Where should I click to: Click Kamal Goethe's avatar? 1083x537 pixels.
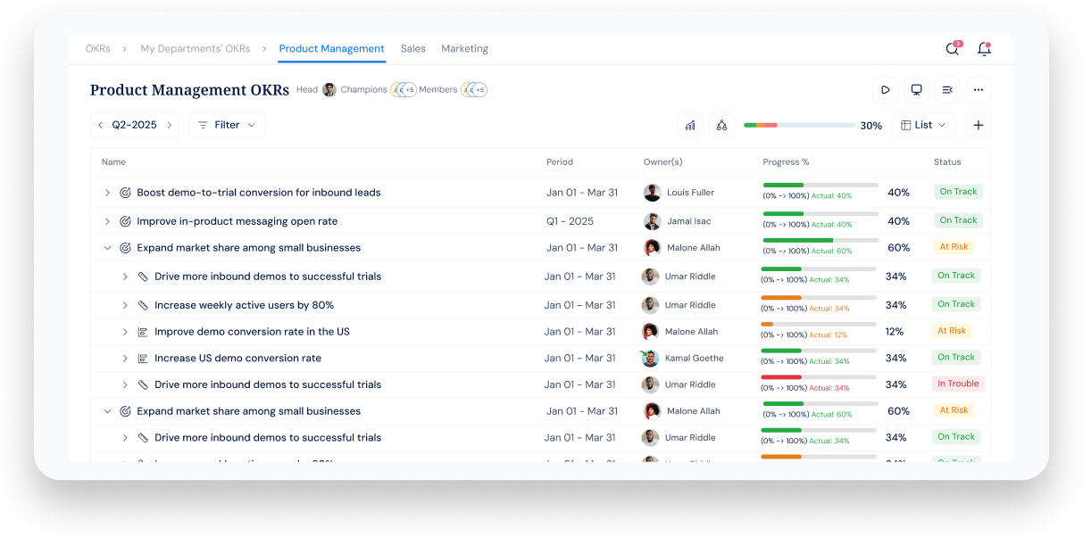click(650, 358)
